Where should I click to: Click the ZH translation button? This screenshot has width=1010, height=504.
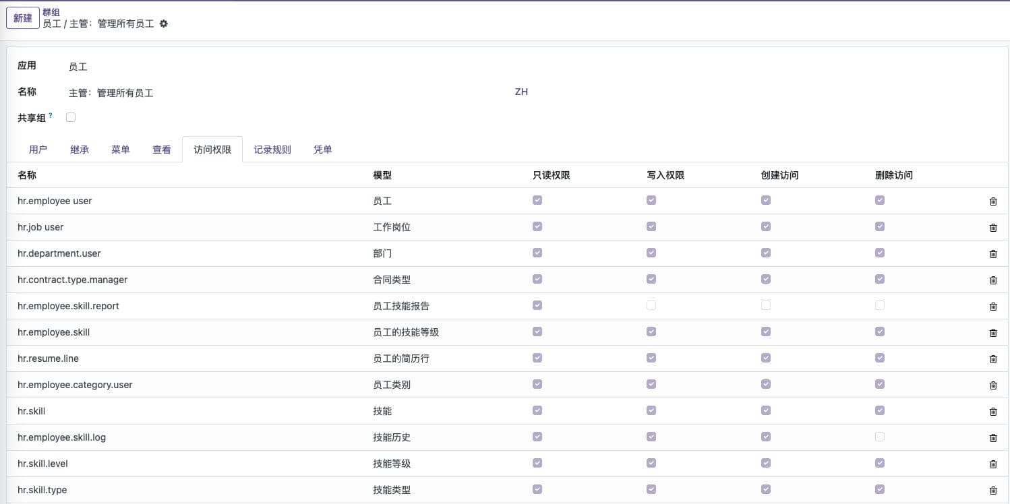point(521,92)
